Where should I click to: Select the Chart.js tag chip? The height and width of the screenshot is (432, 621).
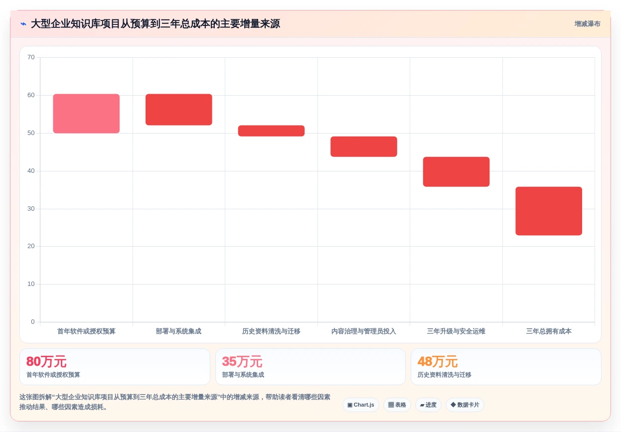click(x=361, y=405)
